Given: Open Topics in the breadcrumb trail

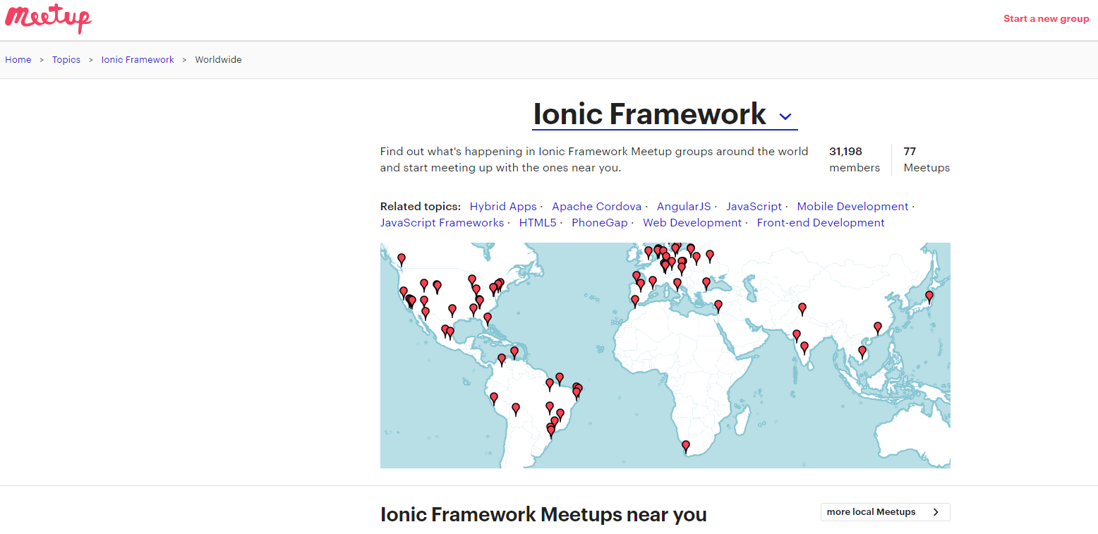Looking at the screenshot, I should pyautogui.click(x=66, y=60).
